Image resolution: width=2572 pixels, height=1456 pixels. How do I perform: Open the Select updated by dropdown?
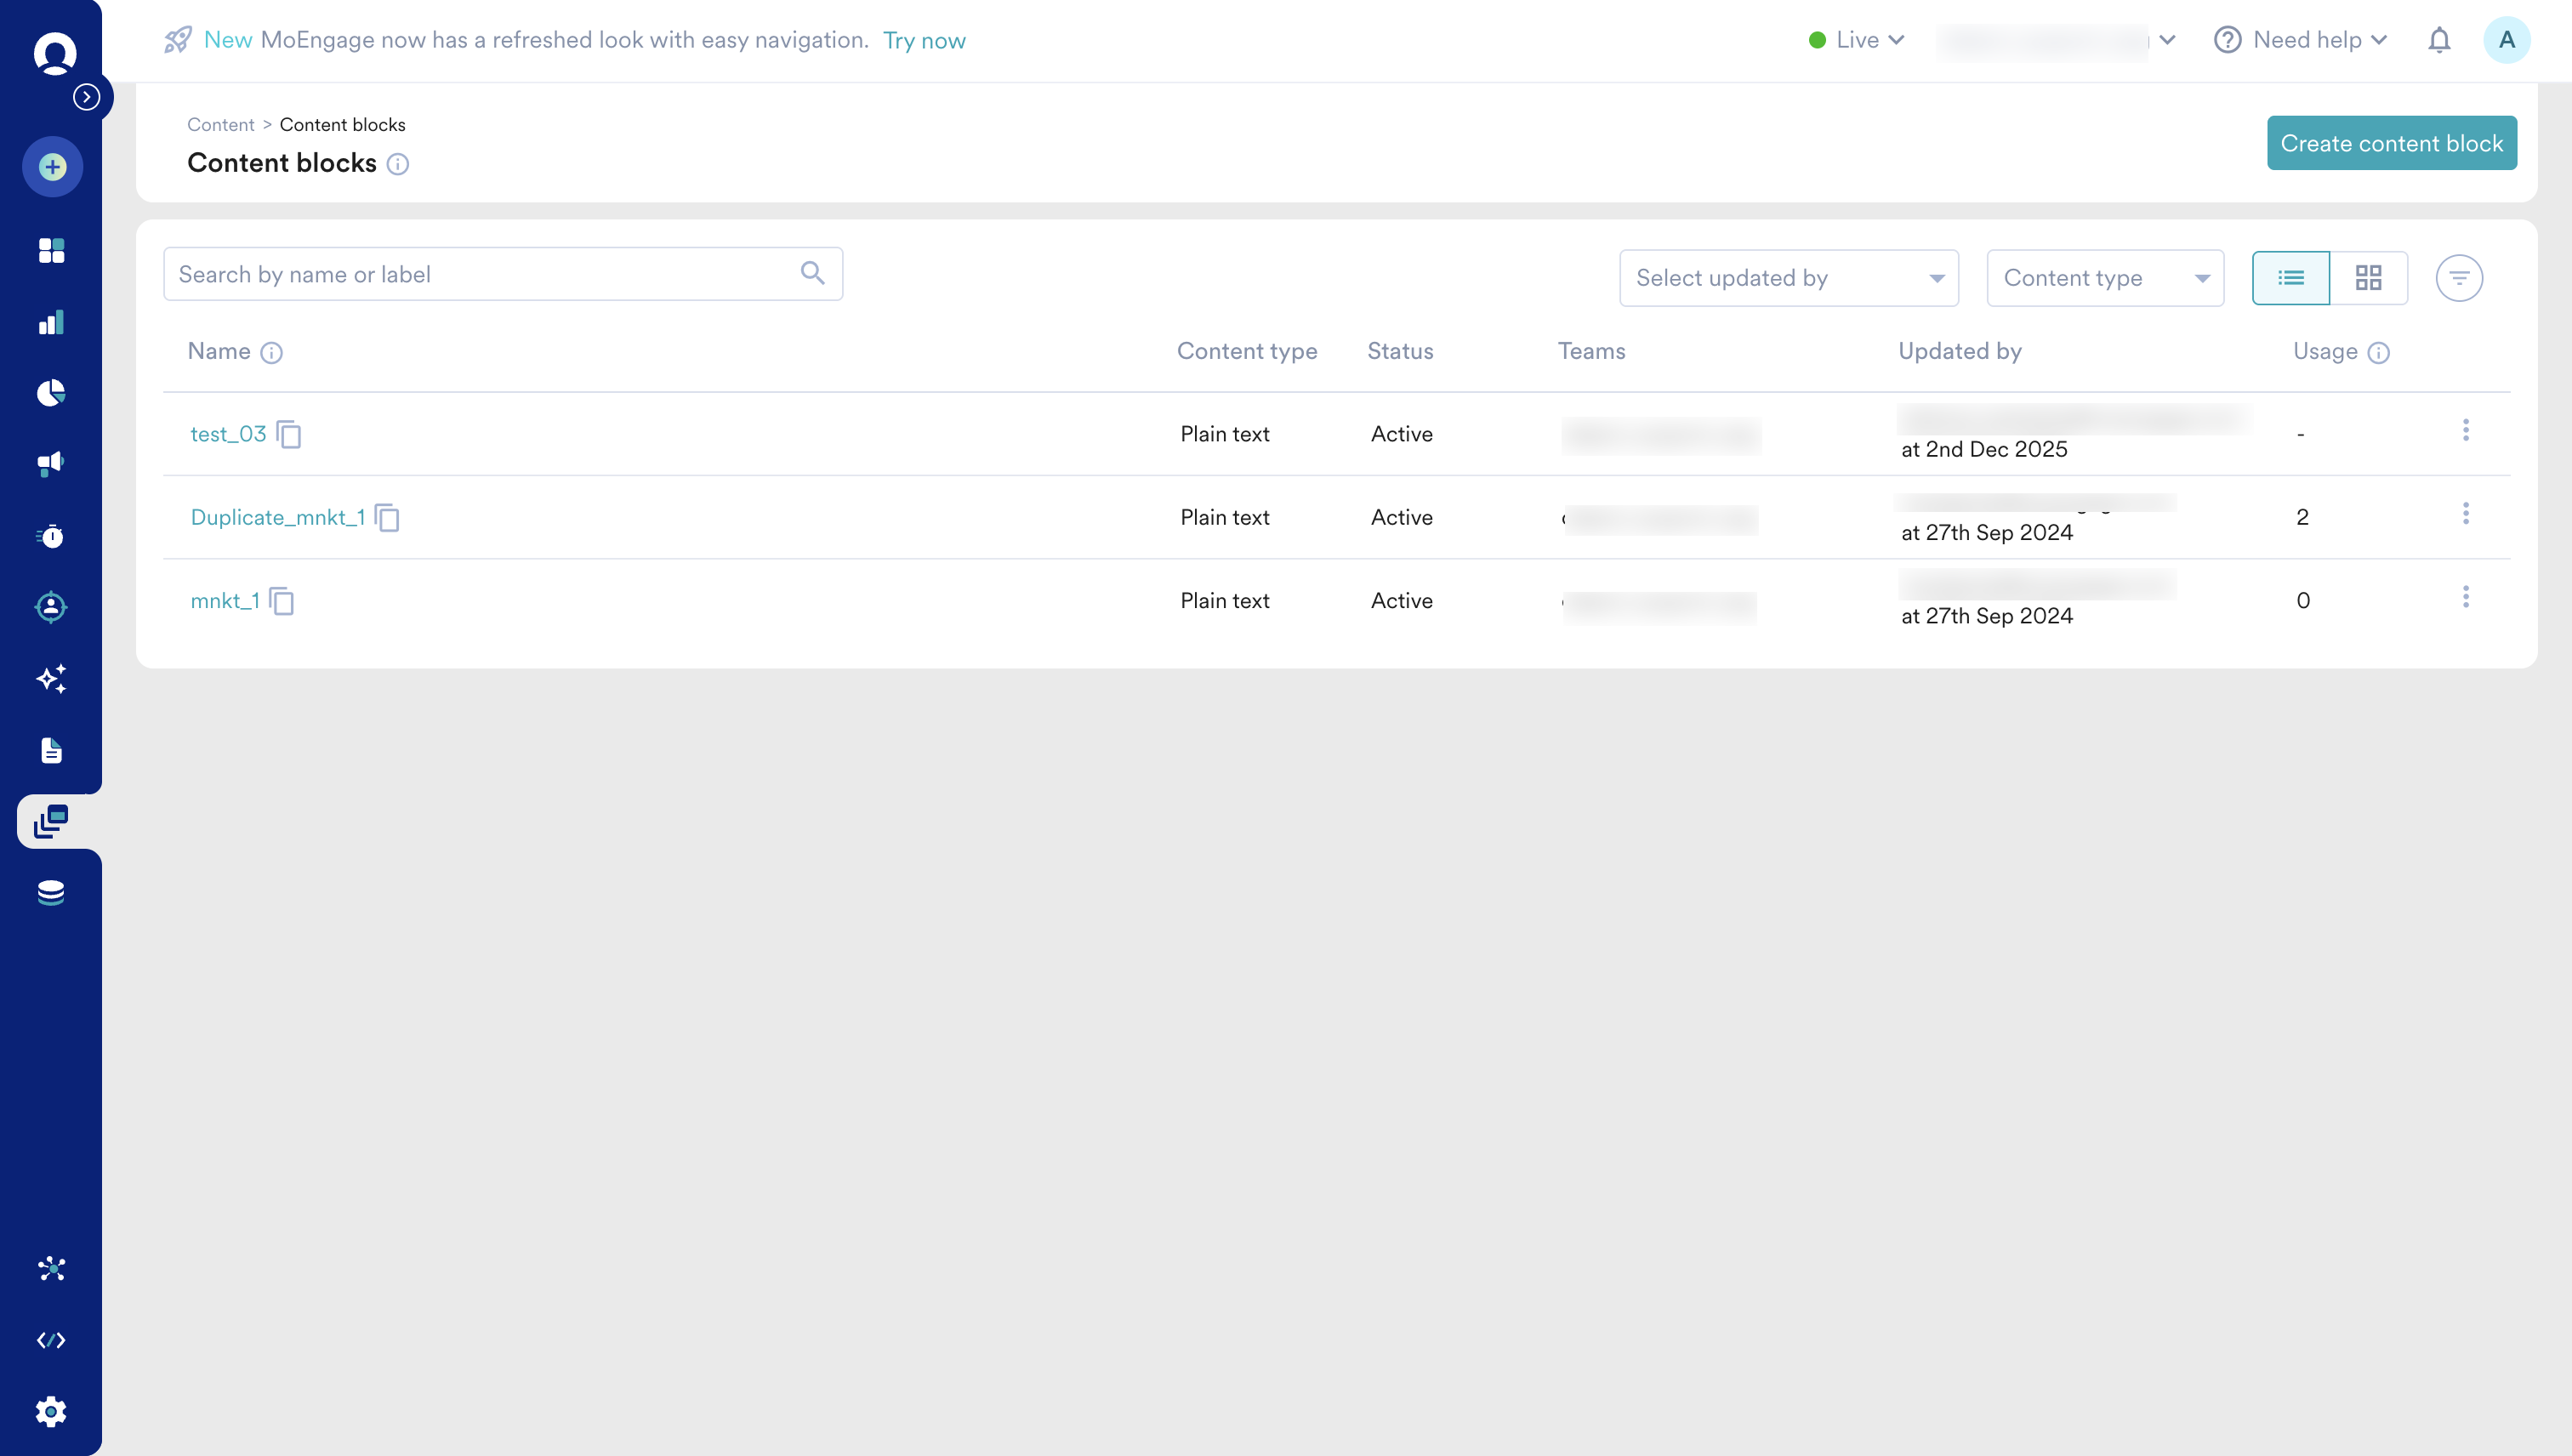1788,278
